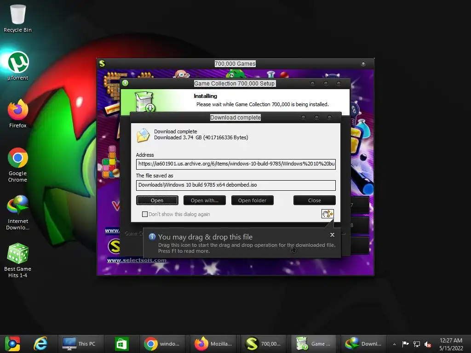Click the Downloaded 3.74 GB text
The width and height of the screenshot is (471, 353).
pyautogui.click(x=201, y=137)
